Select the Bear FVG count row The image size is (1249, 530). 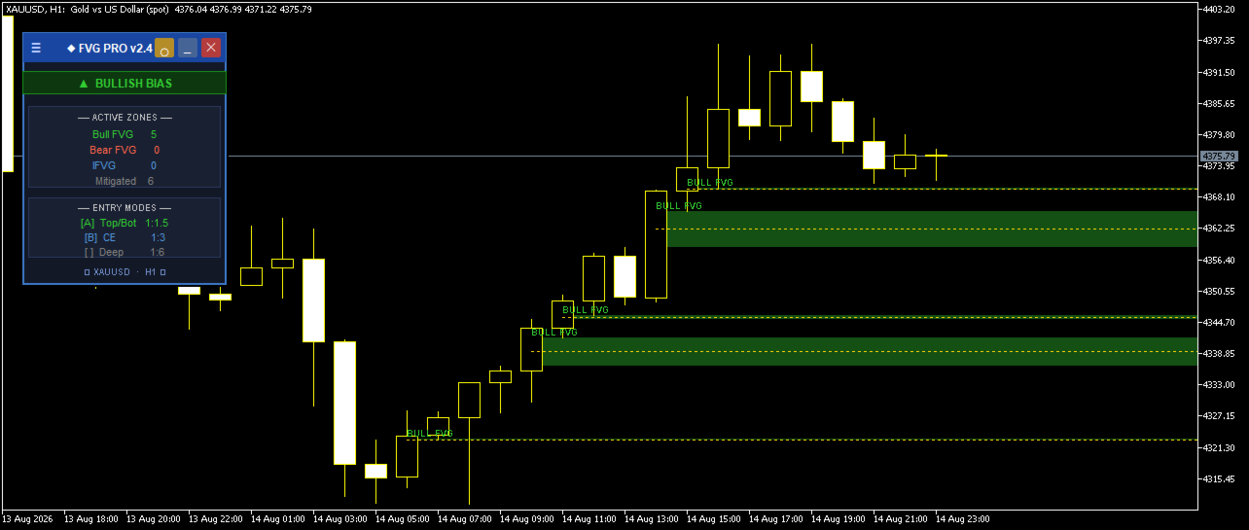pos(125,150)
